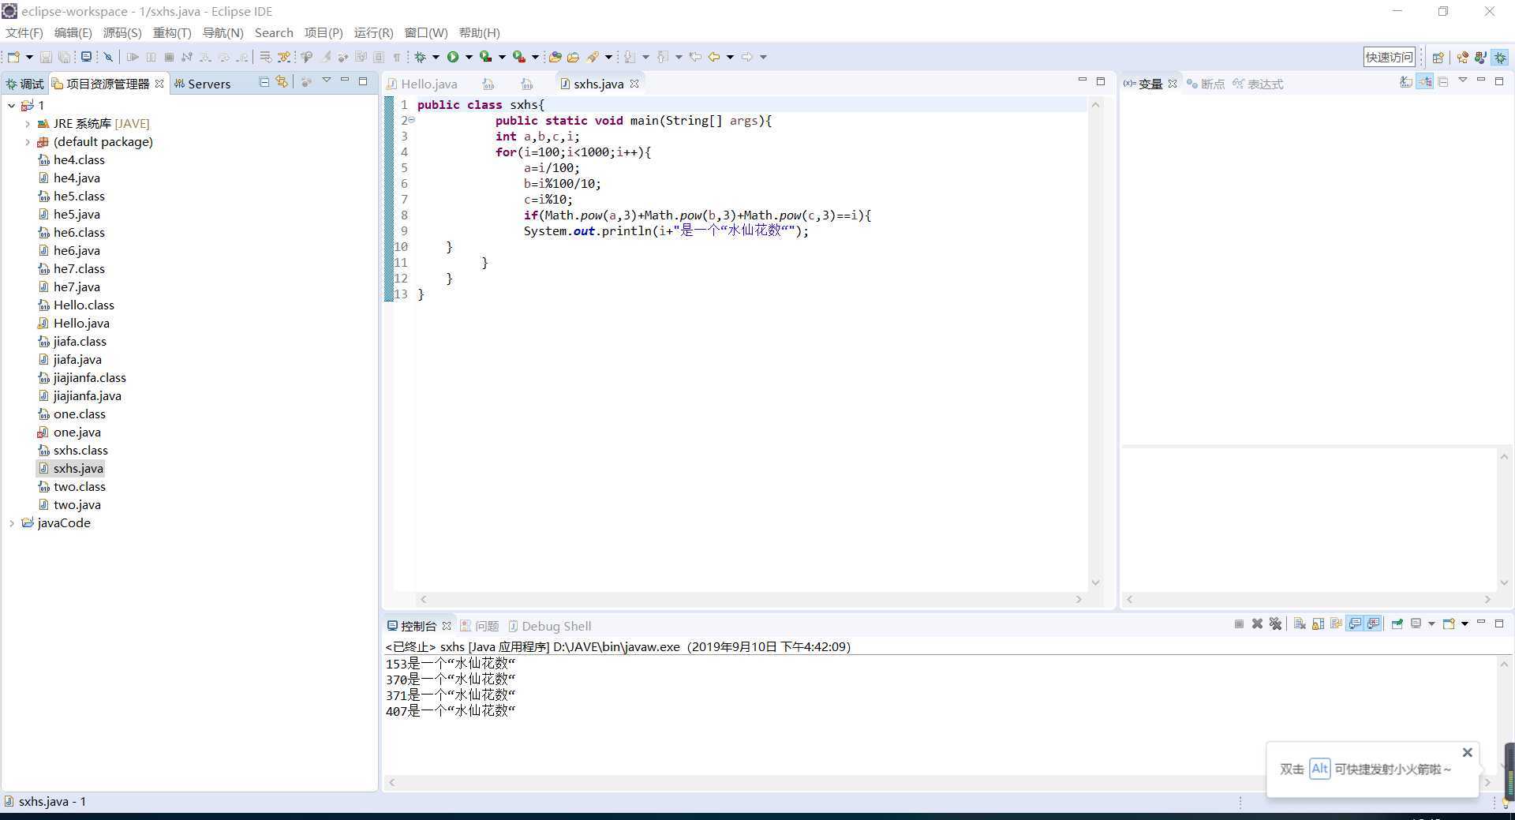The width and height of the screenshot is (1515, 820).
Task: Switch to the Debug Shell tab
Action: [x=549, y=626]
